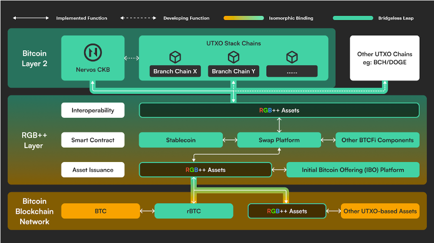This screenshot has height=243, width=434.
Task: Click the arrow between BTC and rBTC
Action: [x=146, y=211]
